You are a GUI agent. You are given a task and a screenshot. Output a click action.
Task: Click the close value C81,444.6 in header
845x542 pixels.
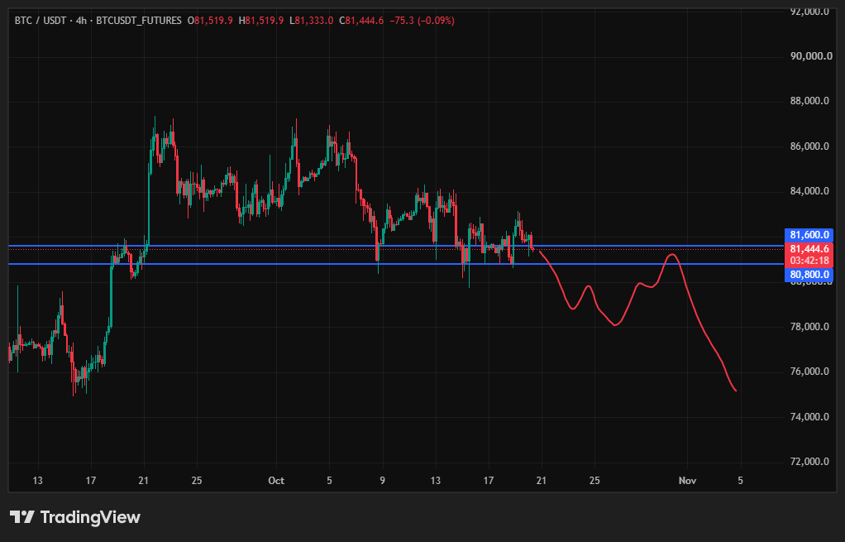pyautogui.click(x=361, y=21)
